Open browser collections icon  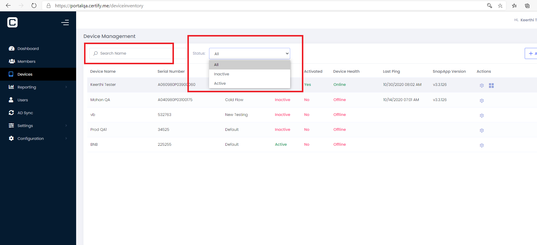pyautogui.click(x=527, y=6)
